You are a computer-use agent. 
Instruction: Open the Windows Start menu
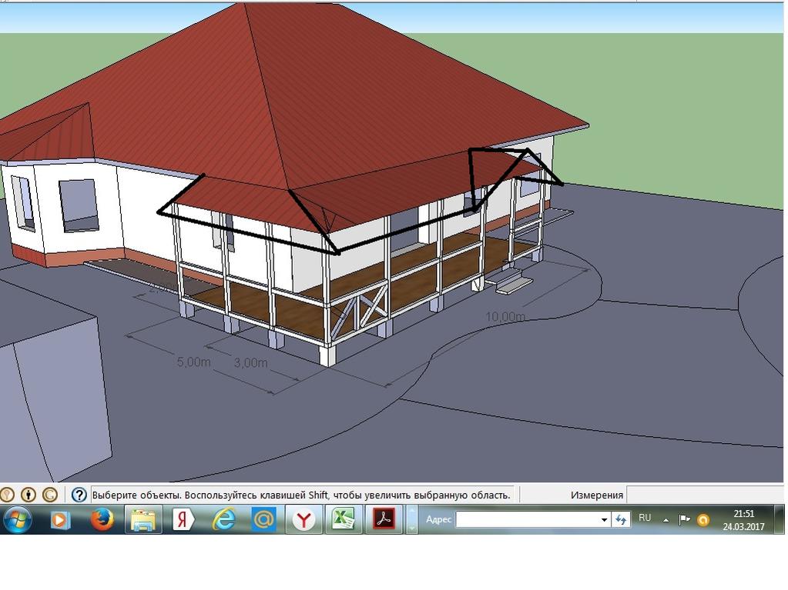click(17, 520)
